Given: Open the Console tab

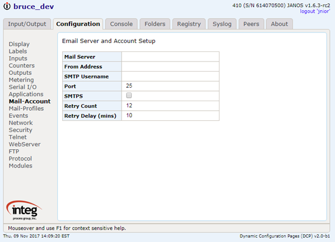Looking at the screenshot, I should point(122,24).
